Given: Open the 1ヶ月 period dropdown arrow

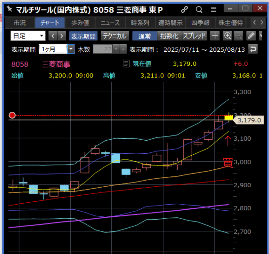Looking at the screenshot, I should [x=71, y=49].
